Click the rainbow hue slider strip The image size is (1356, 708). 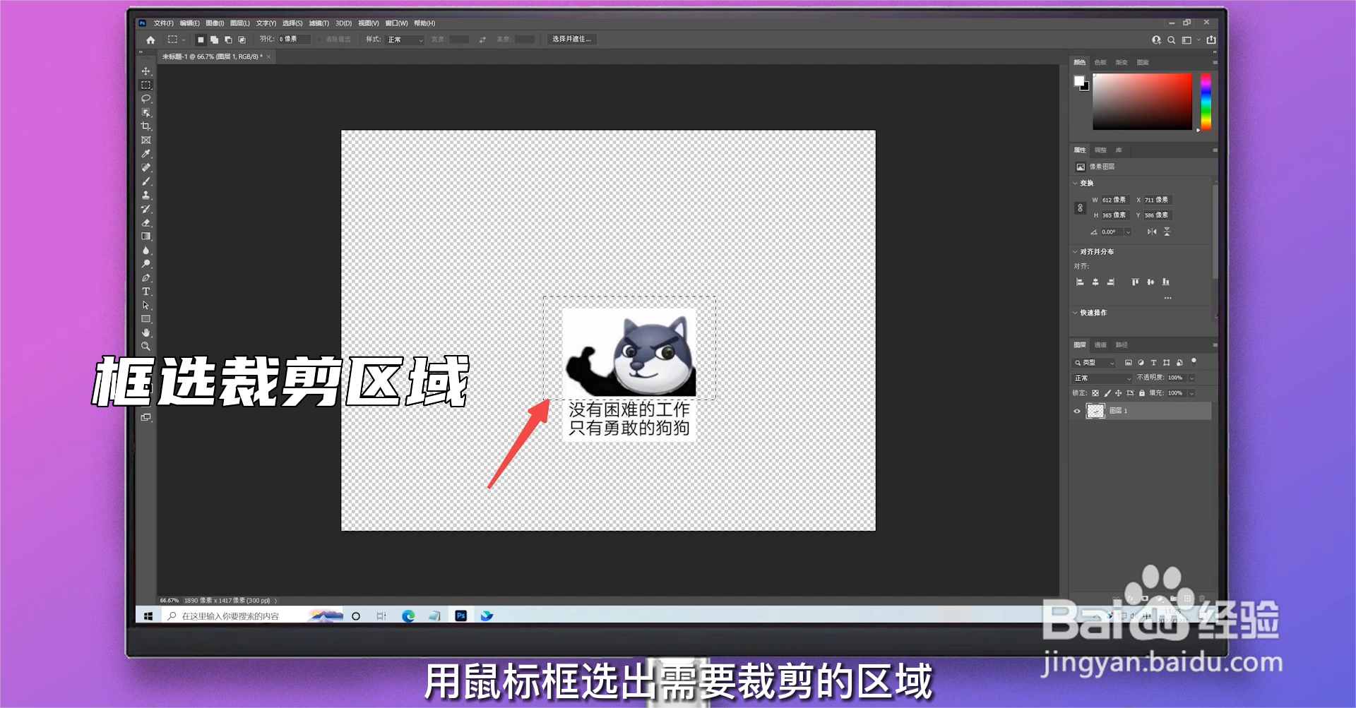point(1206,102)
